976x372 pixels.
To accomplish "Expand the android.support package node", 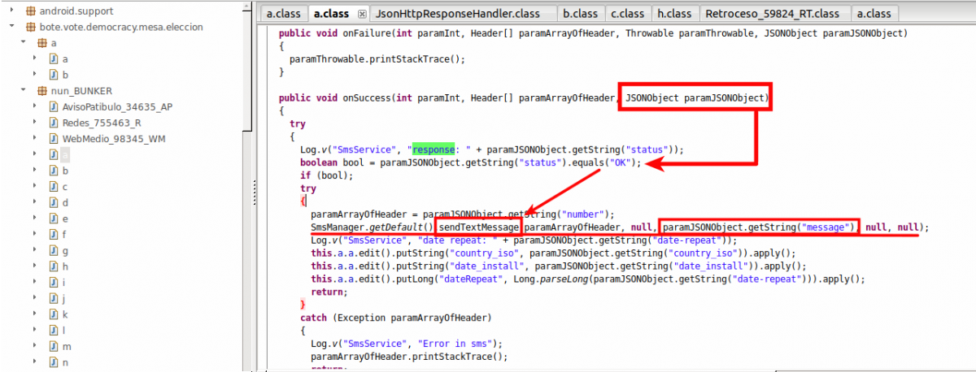I will coord(11,11).
